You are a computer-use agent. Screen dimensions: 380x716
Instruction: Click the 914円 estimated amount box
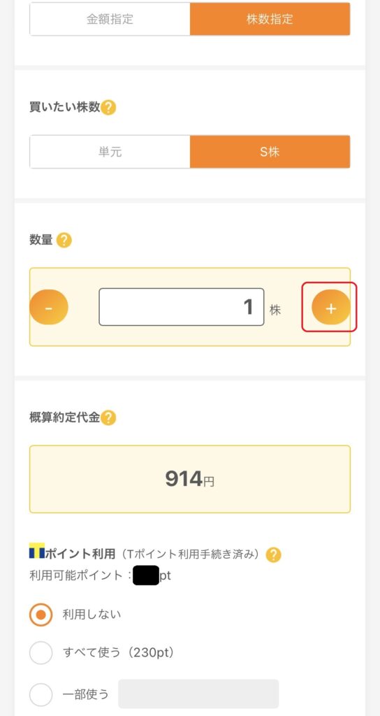click(190, 479)
